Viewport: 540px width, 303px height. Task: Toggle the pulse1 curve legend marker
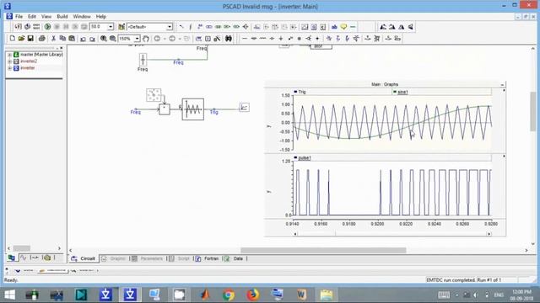pyautogui.click(x=295, y=157)
